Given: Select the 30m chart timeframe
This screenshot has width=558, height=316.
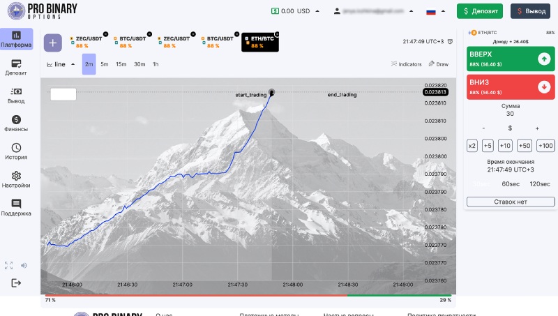Looking at the screenshot, I should (x=139, y=64).
